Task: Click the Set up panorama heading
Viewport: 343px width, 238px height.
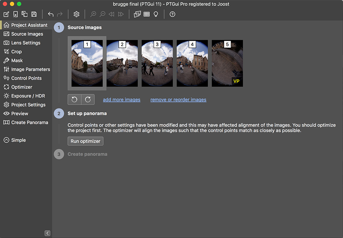Action: pos(87,114)
